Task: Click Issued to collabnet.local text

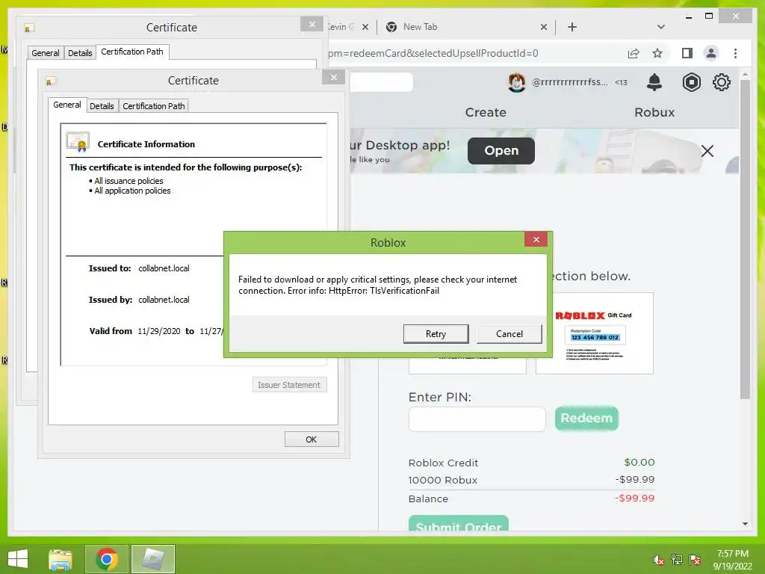Action: 164,268
